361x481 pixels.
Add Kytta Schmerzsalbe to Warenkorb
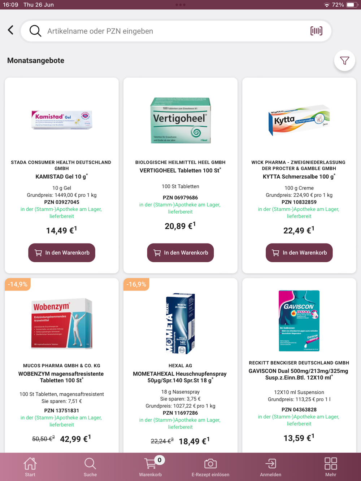299,253
